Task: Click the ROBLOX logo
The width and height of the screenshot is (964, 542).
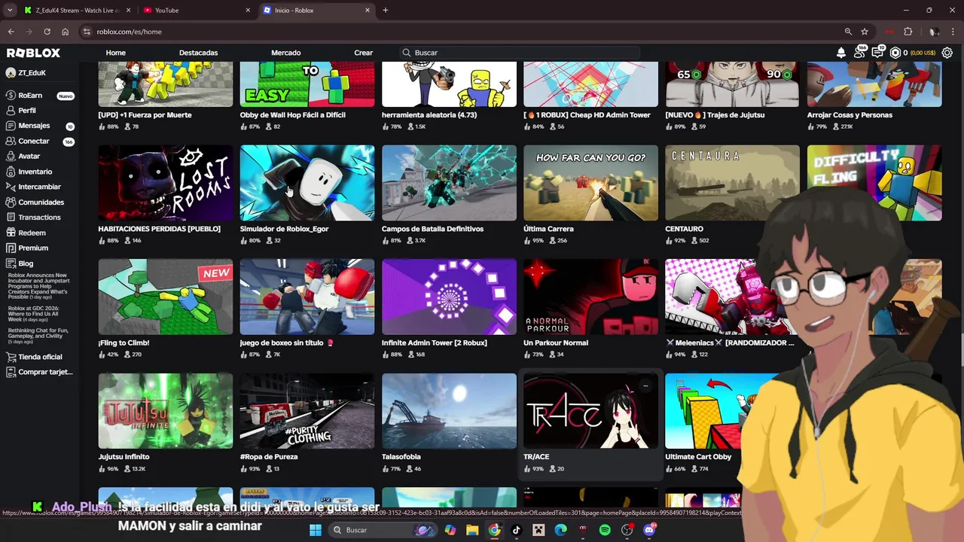Action: tap(33, 53)
